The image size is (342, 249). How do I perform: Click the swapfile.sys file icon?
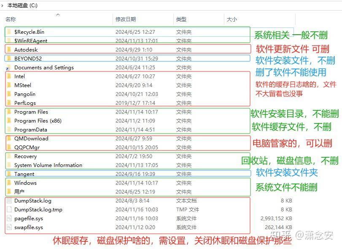coord(9,227)
